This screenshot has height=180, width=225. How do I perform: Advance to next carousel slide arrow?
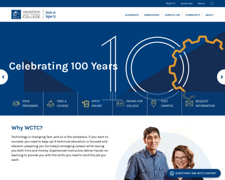click(222, 77)
